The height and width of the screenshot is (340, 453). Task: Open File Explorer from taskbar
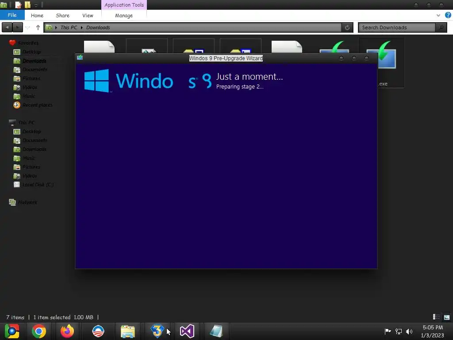tap(128, 331)
